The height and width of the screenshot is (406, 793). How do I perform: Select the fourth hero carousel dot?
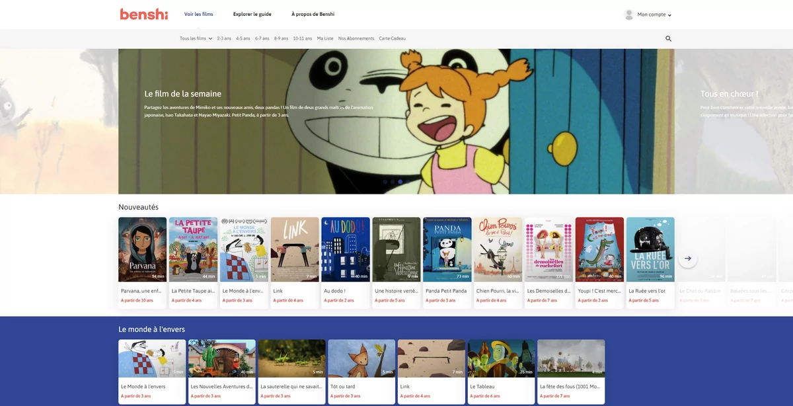pos(408,181)
